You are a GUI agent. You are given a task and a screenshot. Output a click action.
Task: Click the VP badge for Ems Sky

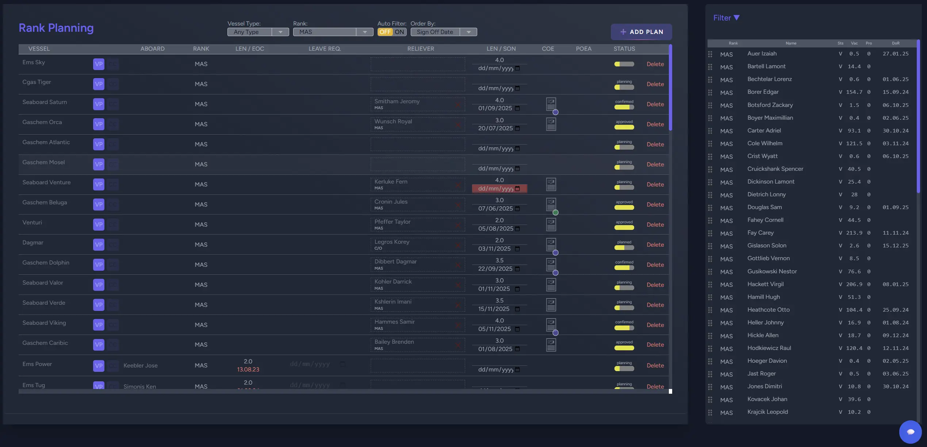click(99, 64)
